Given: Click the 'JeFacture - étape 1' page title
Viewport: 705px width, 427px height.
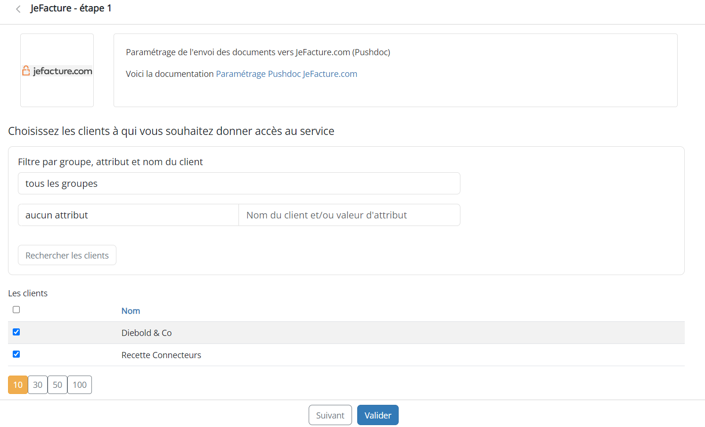Looking at the screenshot, I should pyautogui.click(x=71, y=8).
